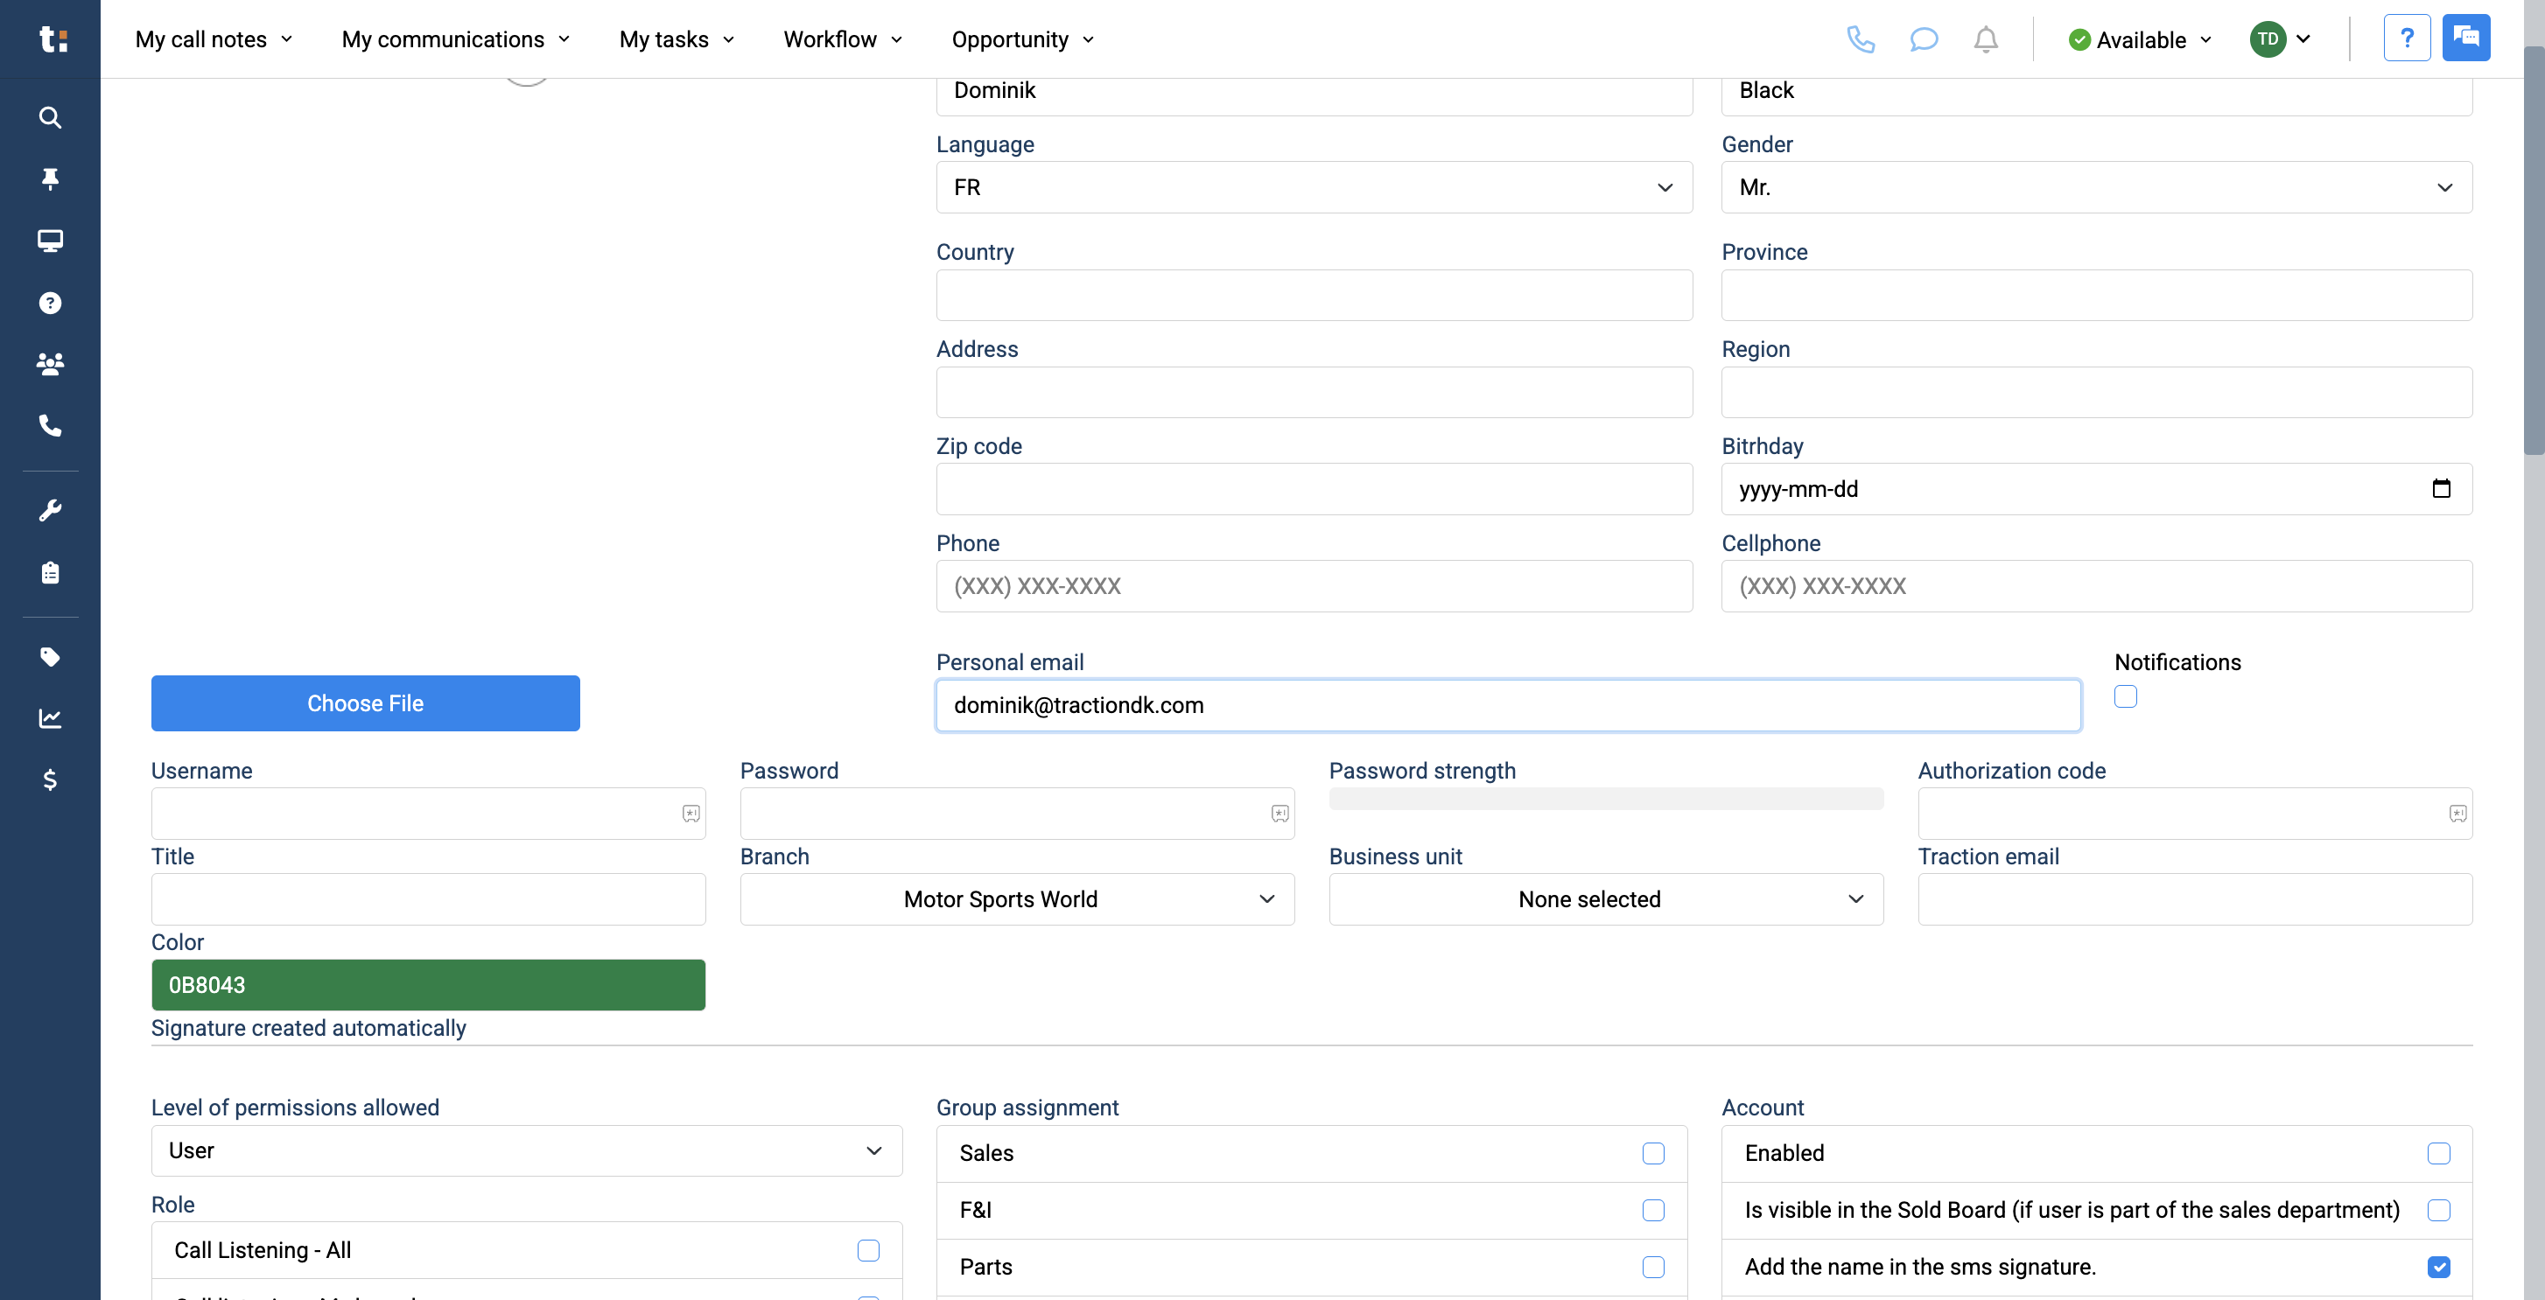Select the pin icon in the sidebar
Screen dimensions: 2545x1300
49,178
